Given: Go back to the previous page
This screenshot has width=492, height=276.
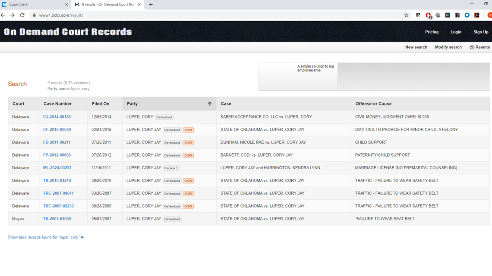Looking at the screenshot, I should tap(3, 15).
